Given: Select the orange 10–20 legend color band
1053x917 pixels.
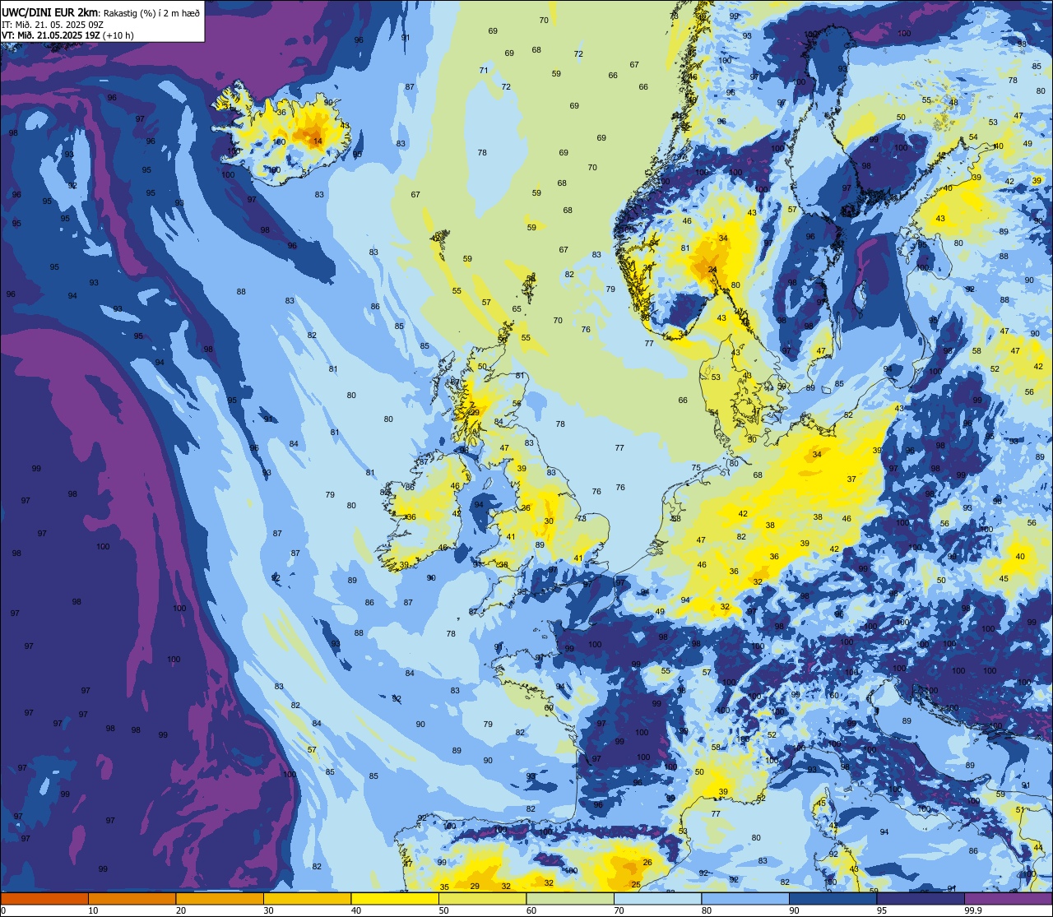Looking at the screenshot, I should point(132,898).
